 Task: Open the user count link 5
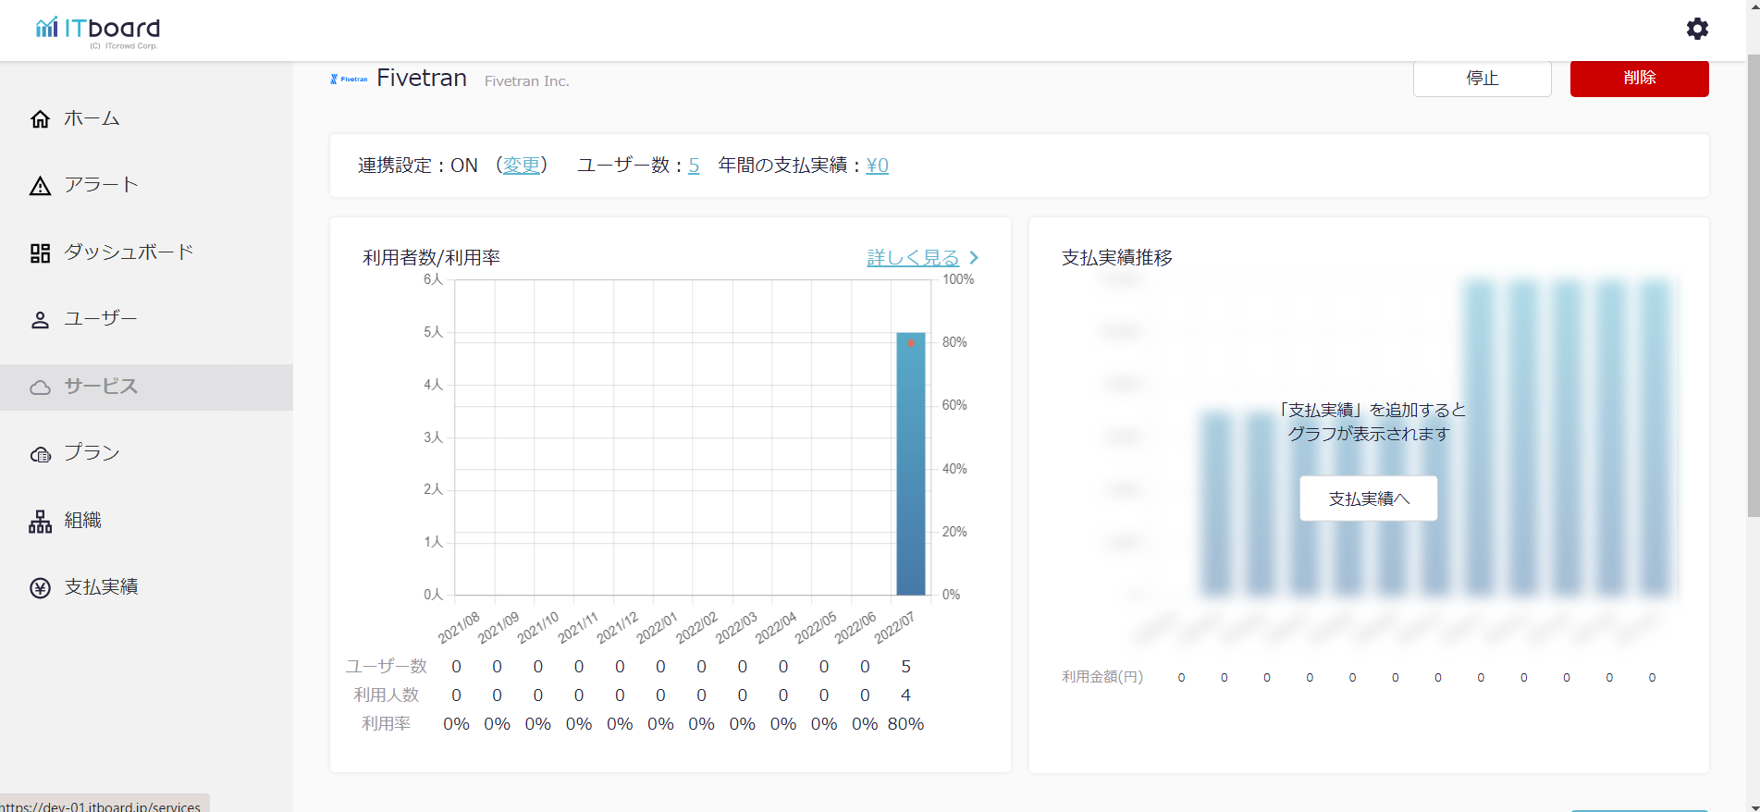694,166
